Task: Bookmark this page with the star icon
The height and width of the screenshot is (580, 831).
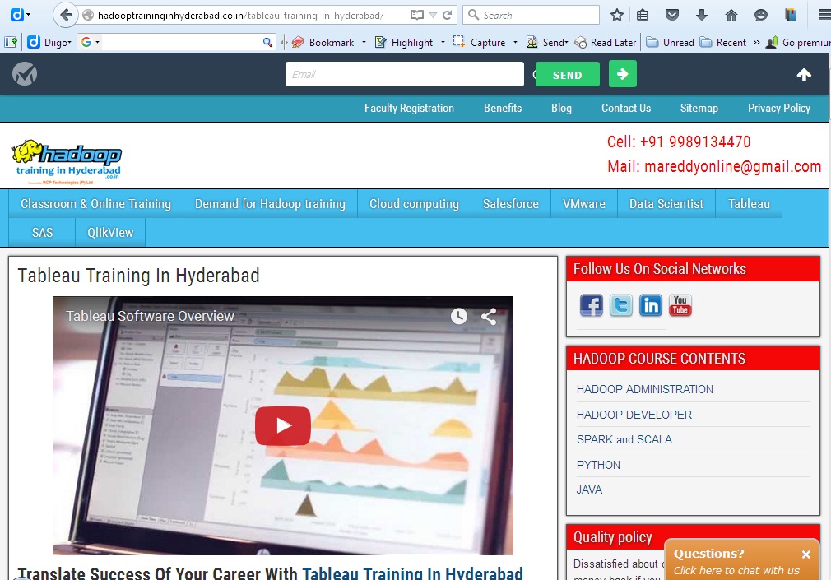Action: coord(616,15)
